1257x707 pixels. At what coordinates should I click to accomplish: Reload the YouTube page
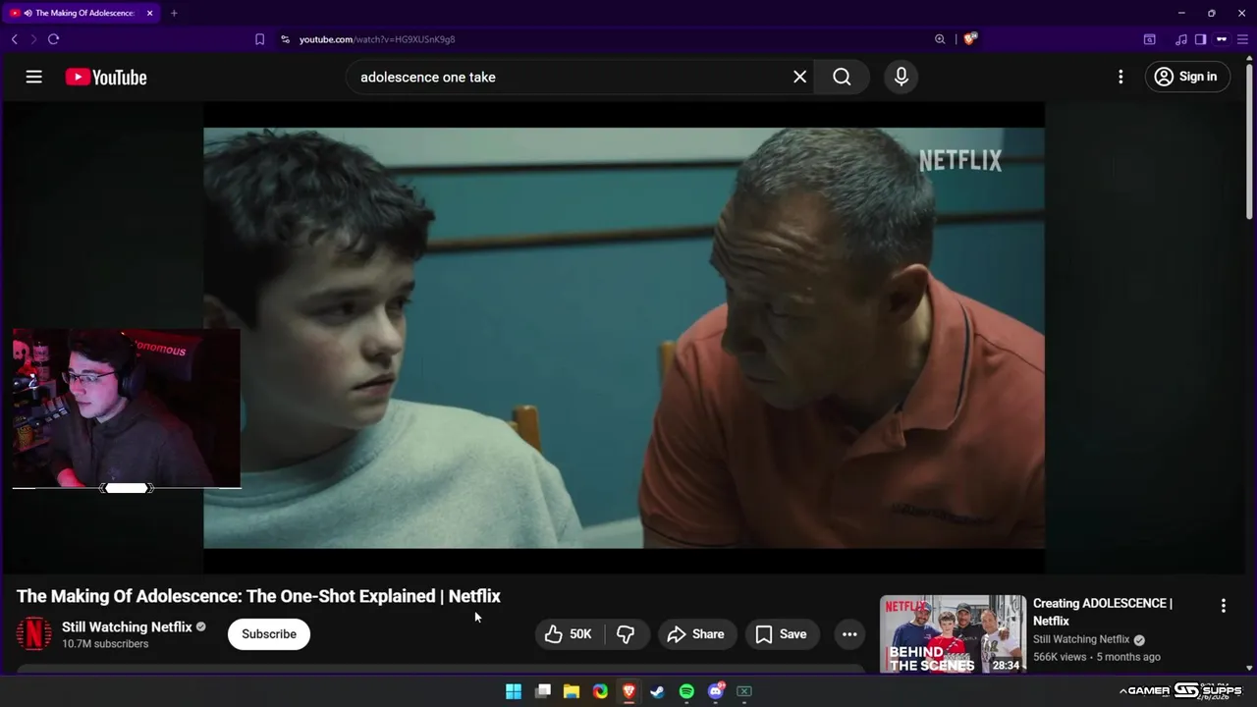coord(53,39)
